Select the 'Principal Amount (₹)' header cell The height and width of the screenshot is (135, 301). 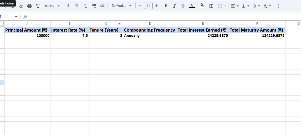click(x=27, y=30)
